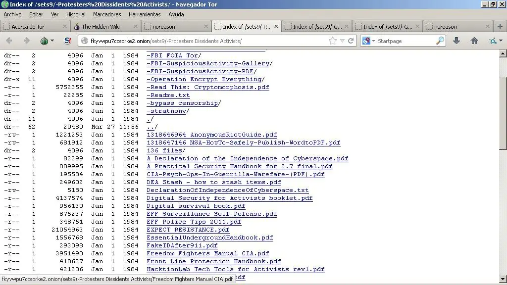
Task: Switch to The Hidden Wiki tab
Action: pos(105,27)
